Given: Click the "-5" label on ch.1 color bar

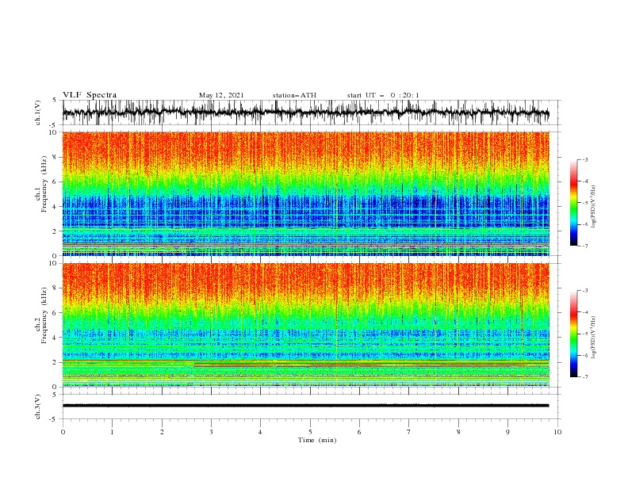Looking at the screenshot, I should (585, 203).
